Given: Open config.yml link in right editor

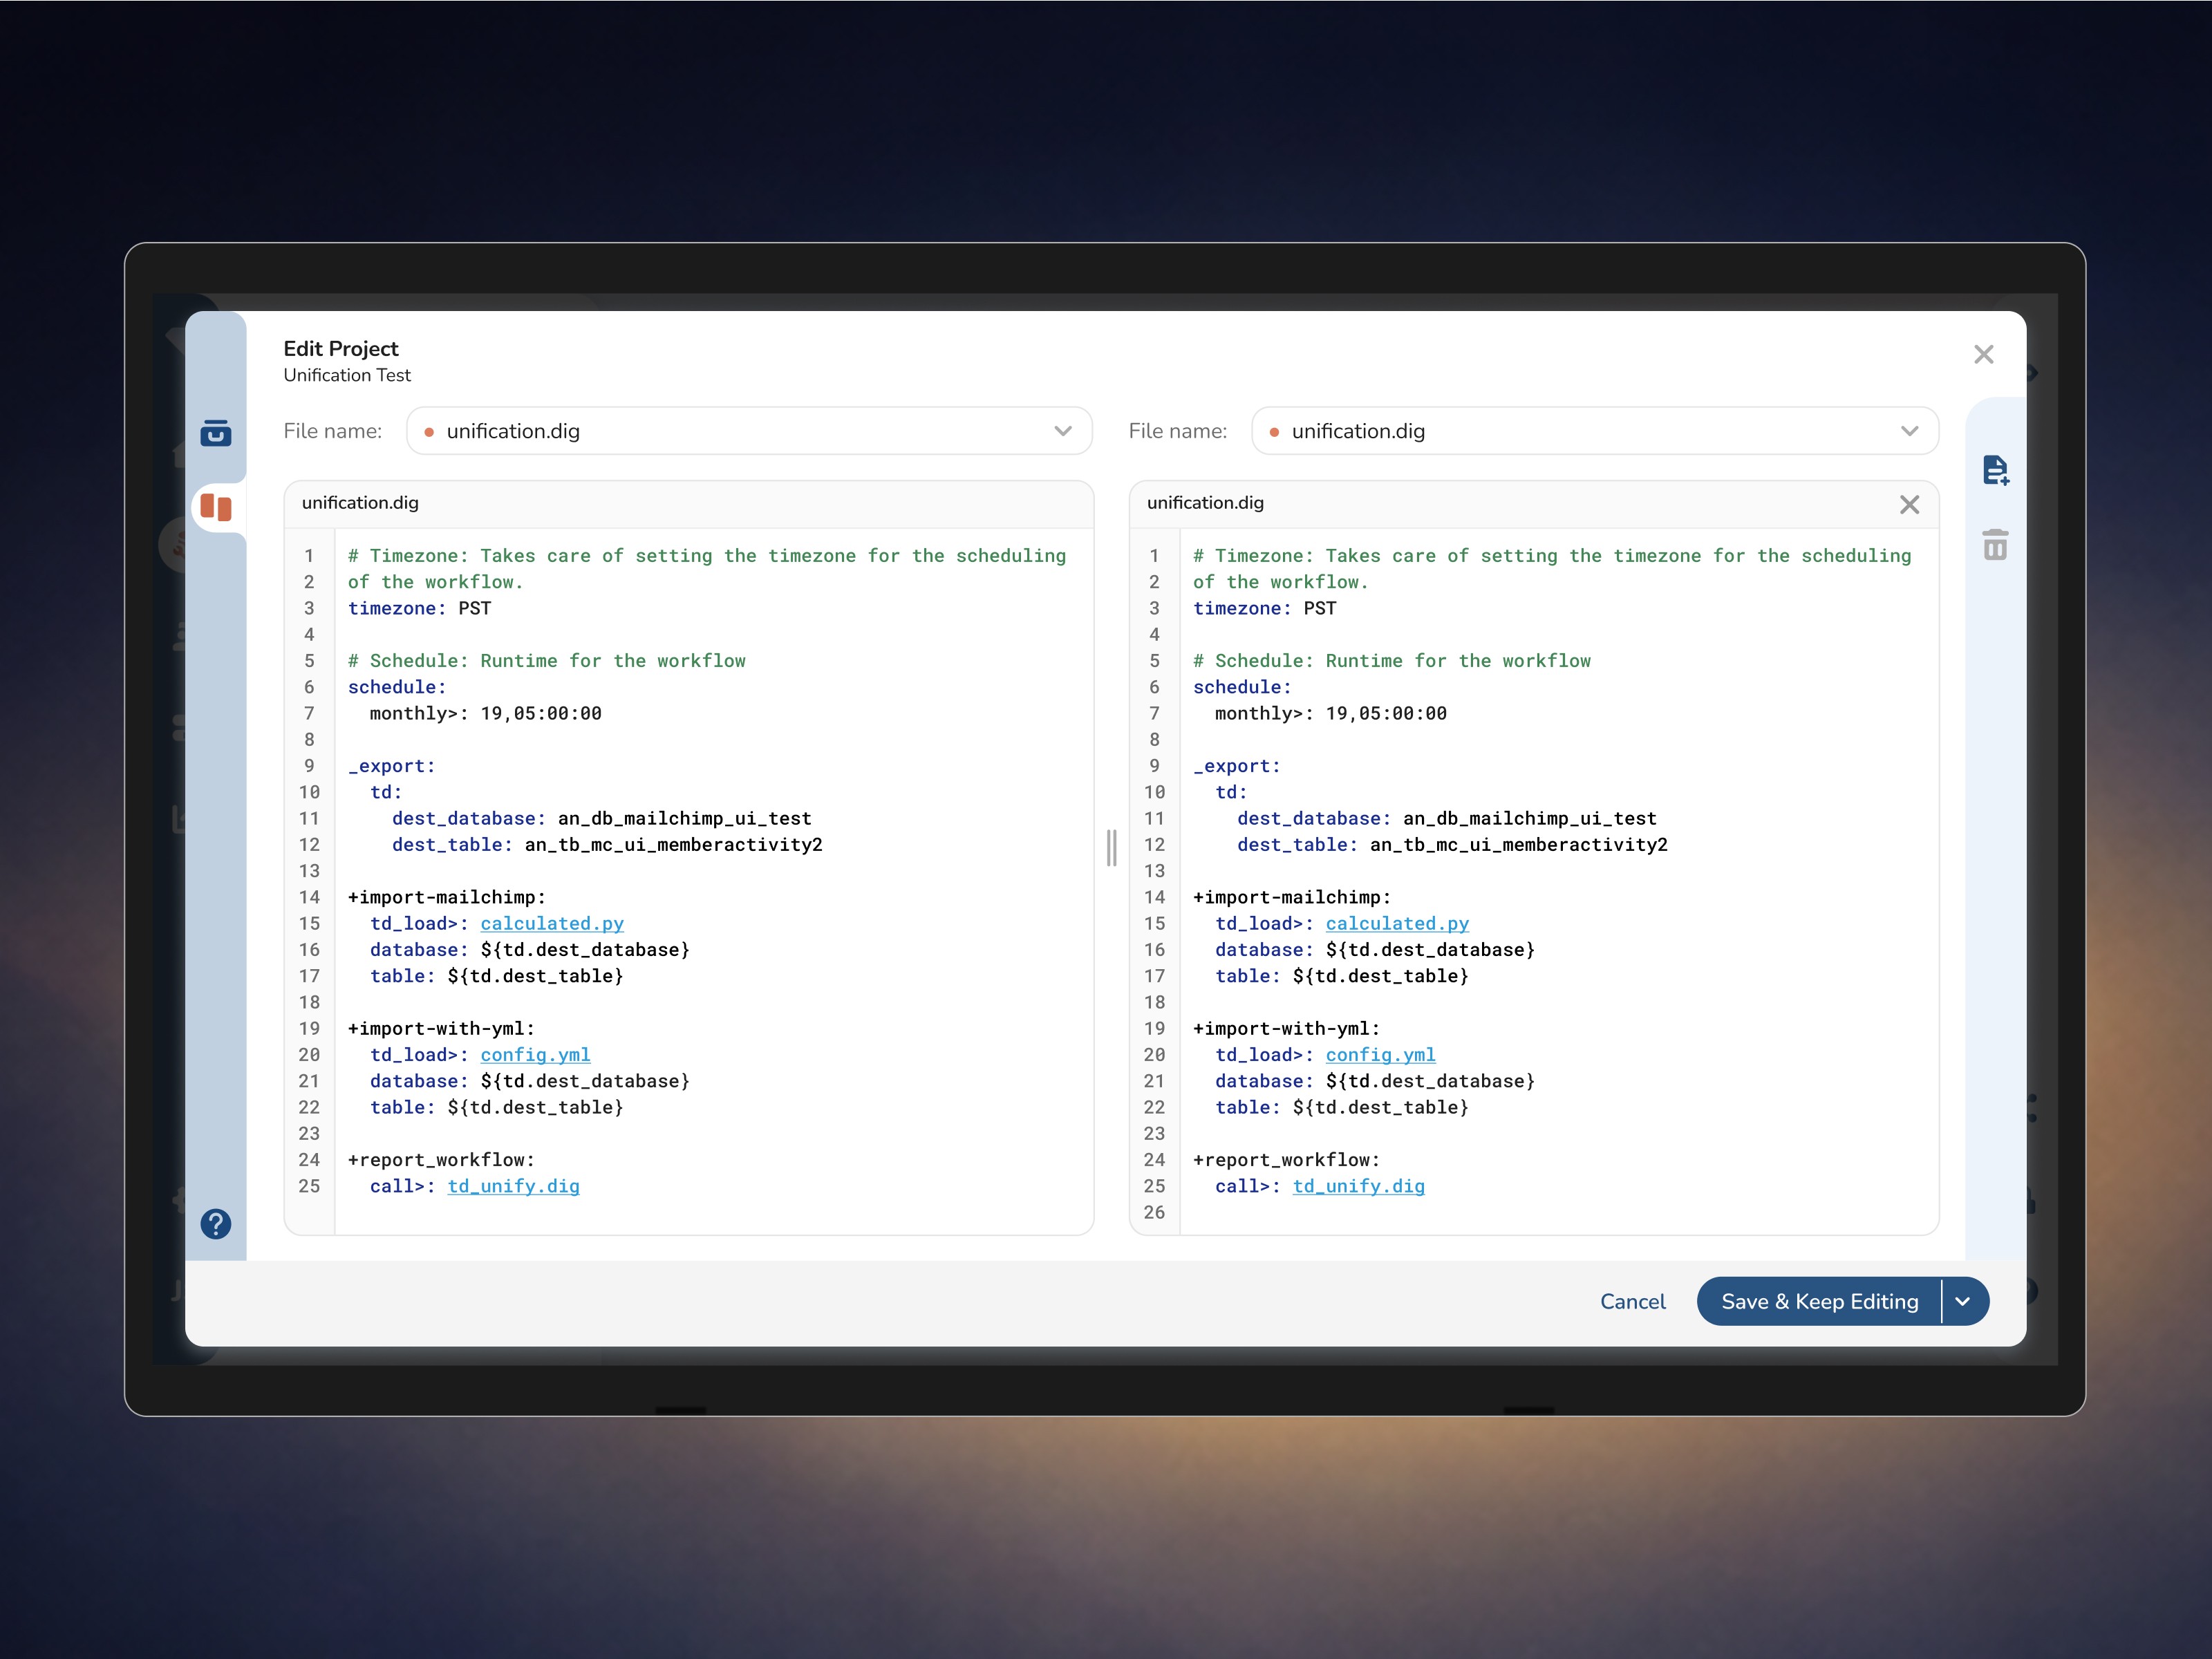Looking at the screenshot, I should (1380, 1054).
